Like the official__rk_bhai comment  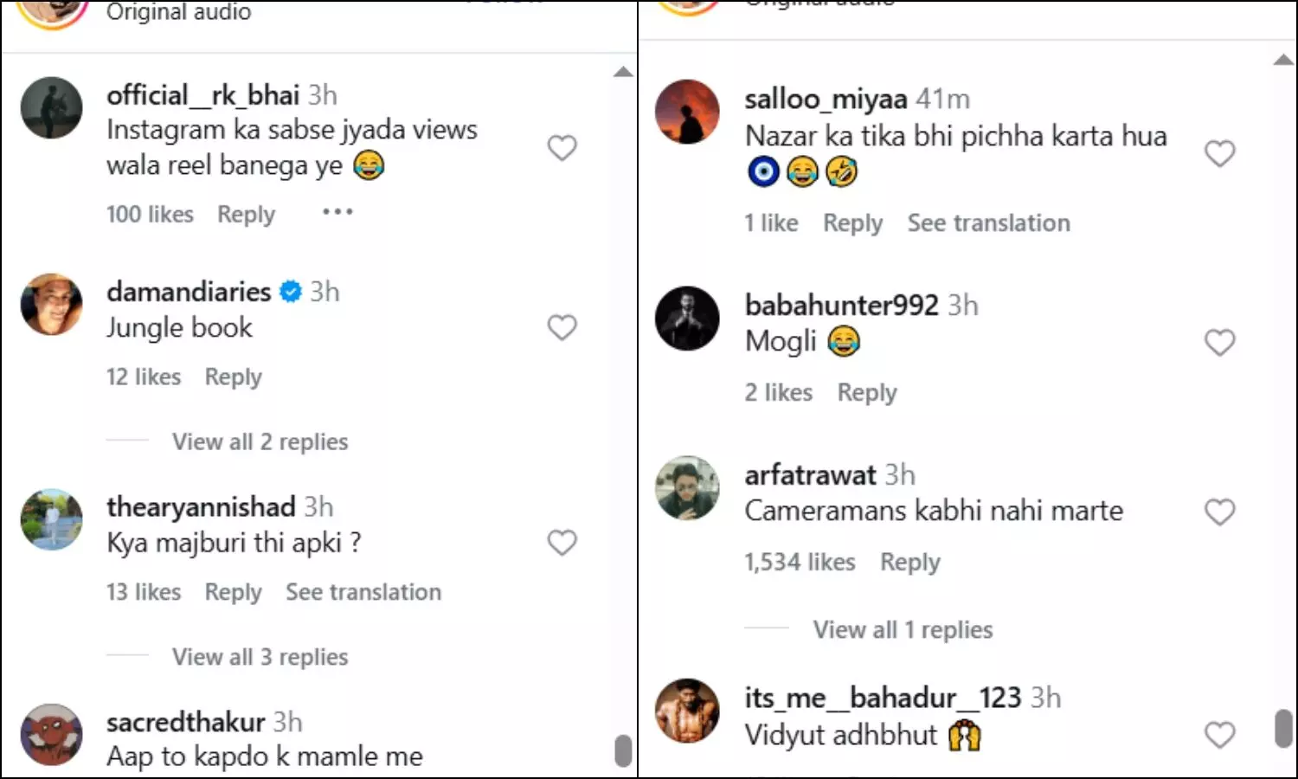click(562, 148)
